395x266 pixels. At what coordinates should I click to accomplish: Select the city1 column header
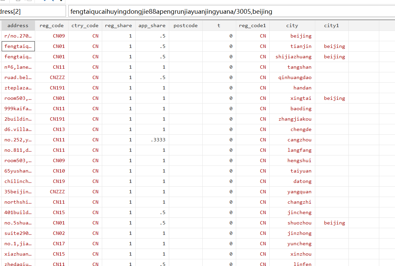(x=332, y=25)
